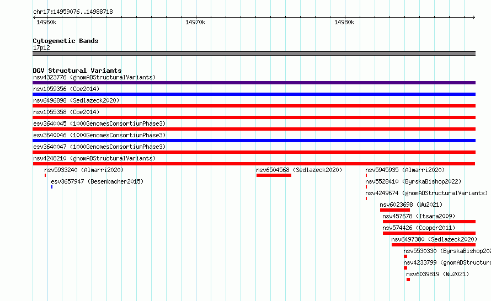
Task: Click the nsv5945935 (Almarri2020) label
Action: [x=405, y=170]
